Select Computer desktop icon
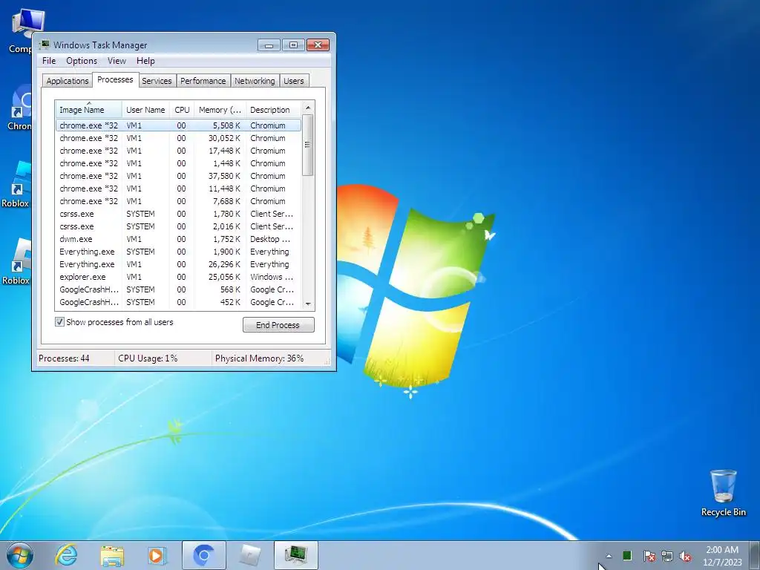 click(x=22, y=30)
